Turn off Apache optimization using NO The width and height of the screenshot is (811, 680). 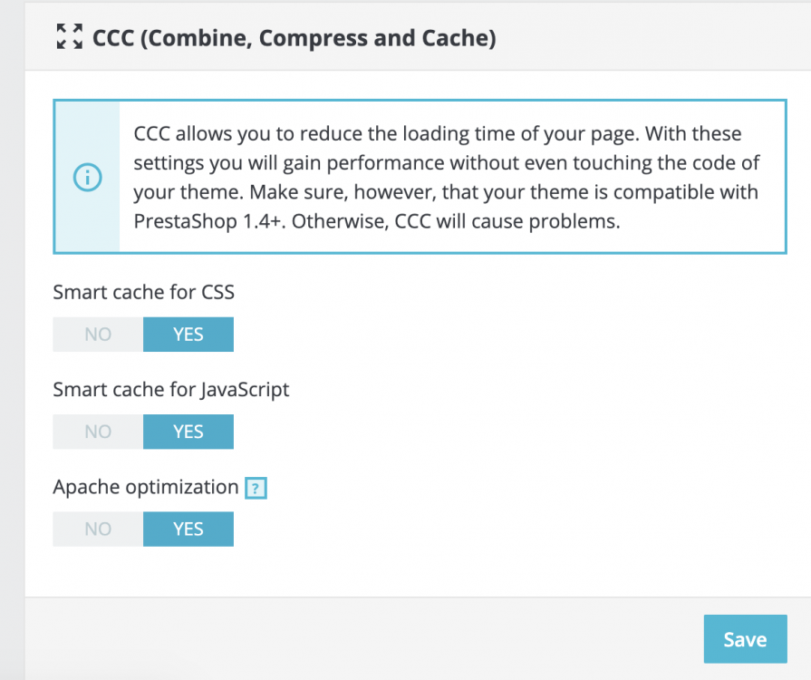point(98,529)
